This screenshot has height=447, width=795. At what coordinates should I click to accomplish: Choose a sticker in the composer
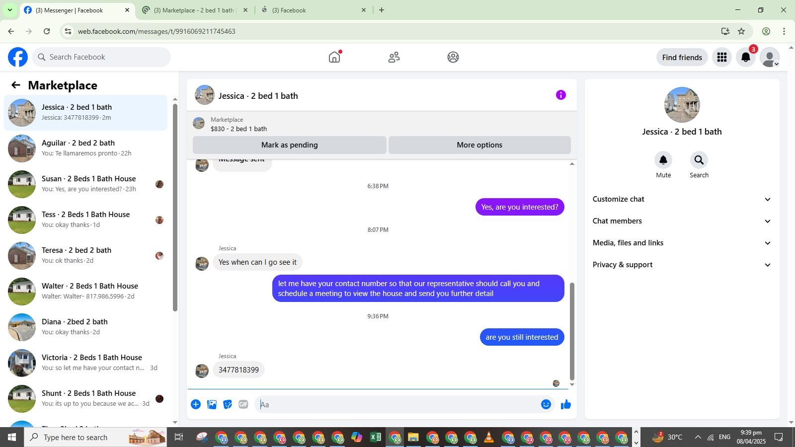tap(228, 404)
